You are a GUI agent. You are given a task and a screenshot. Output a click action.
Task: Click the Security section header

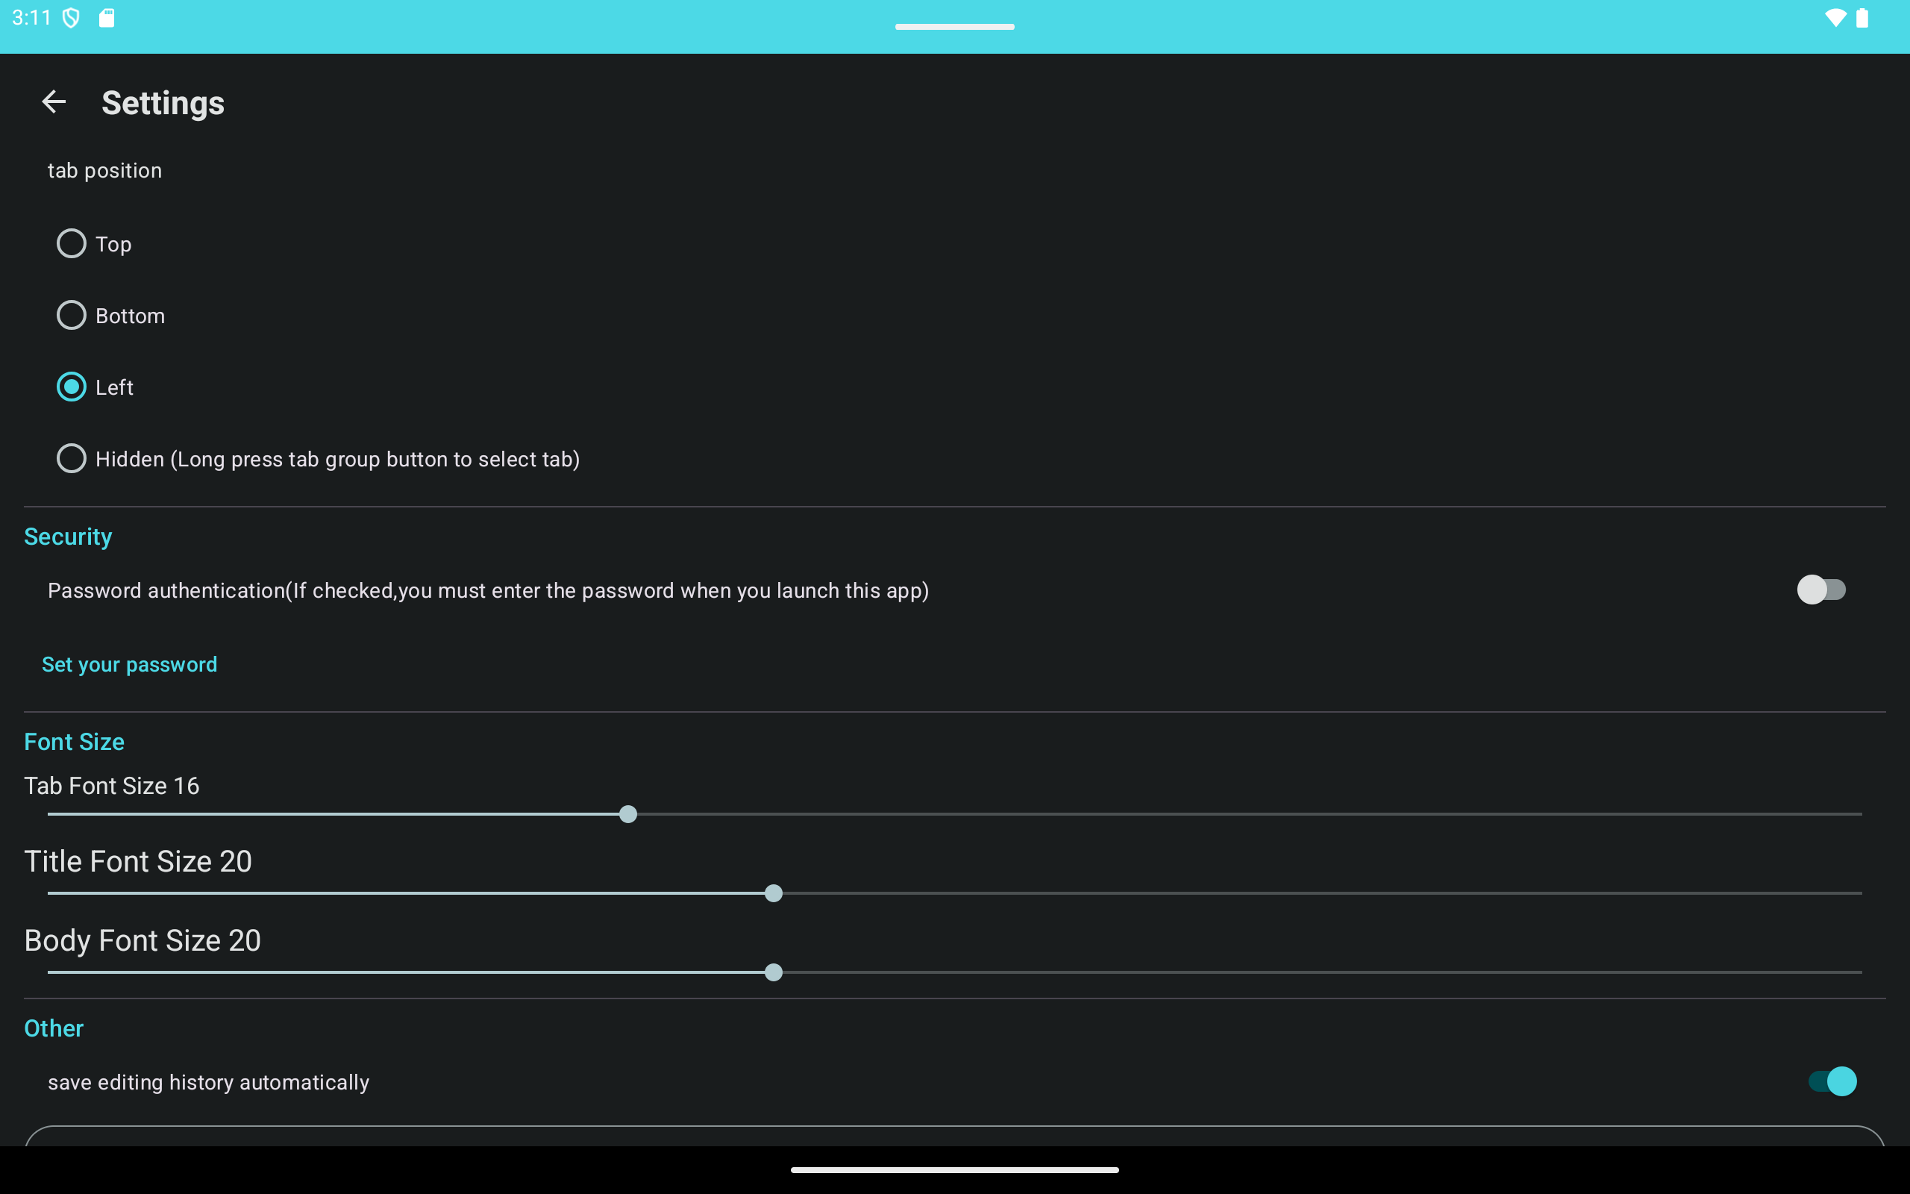click(x=68, y=537)
